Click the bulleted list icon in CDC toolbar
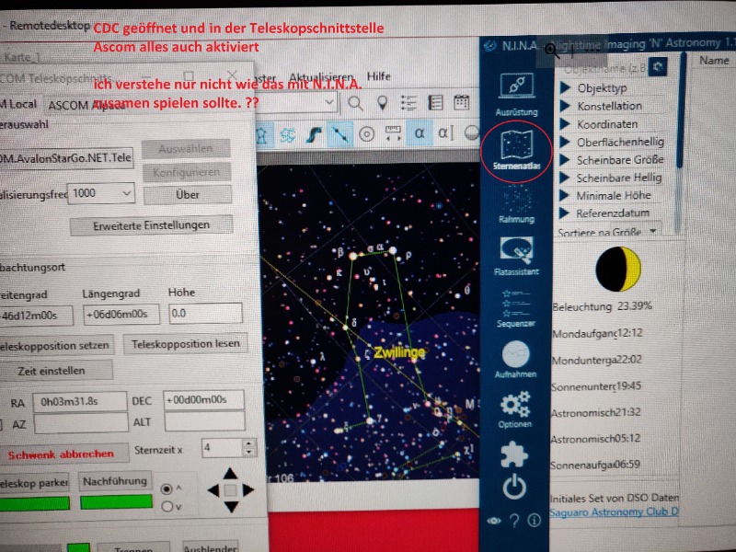The width and height of the screenshot is (736, 552). click(408, 103)
